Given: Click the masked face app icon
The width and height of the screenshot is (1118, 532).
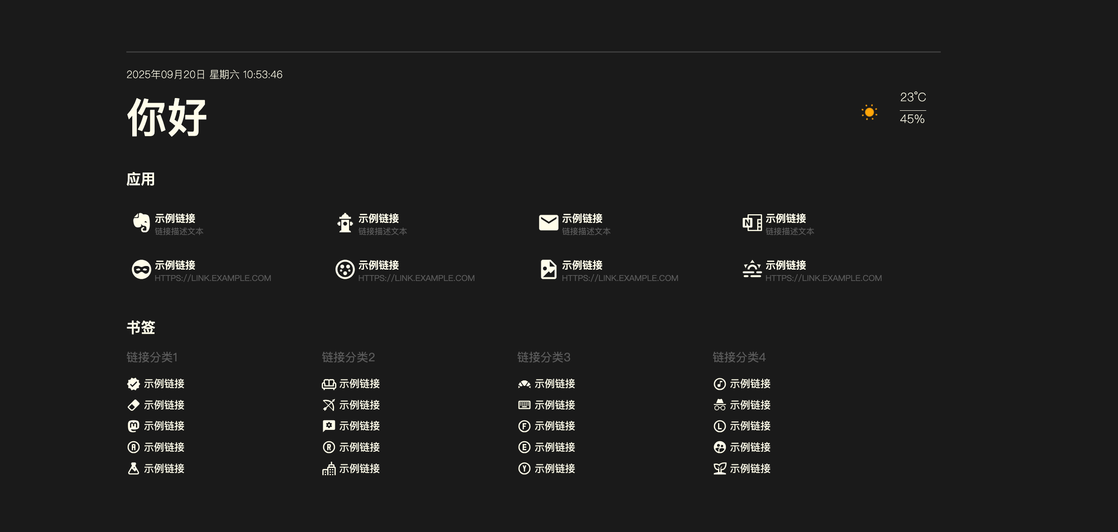Looking at the screenshot, I should point(141,270).
